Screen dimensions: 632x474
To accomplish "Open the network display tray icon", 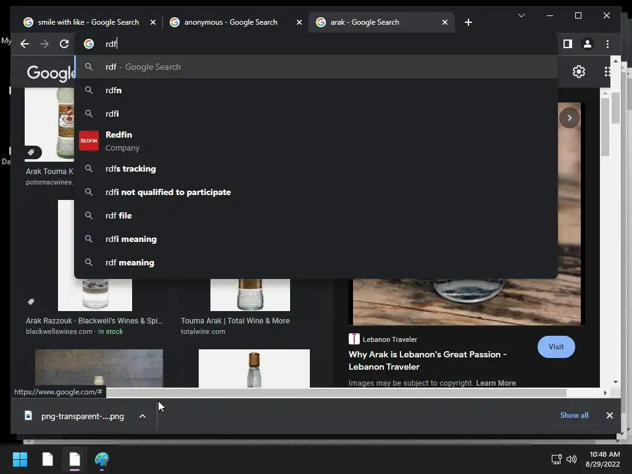I will pos(556,459).
